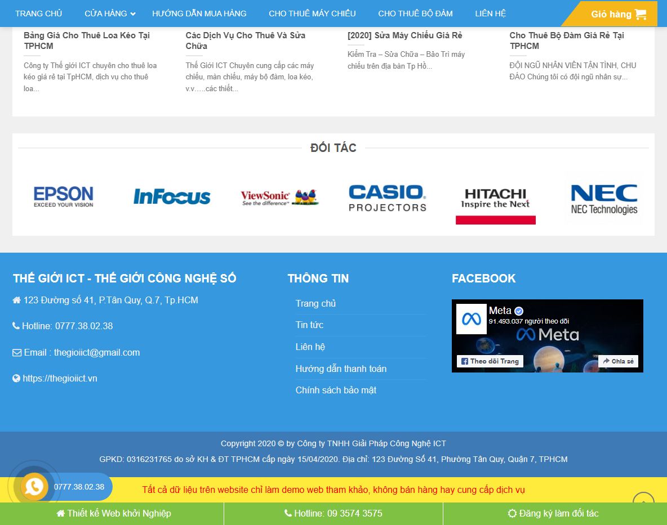Click the red demo website notice text

tap(333, 490)
